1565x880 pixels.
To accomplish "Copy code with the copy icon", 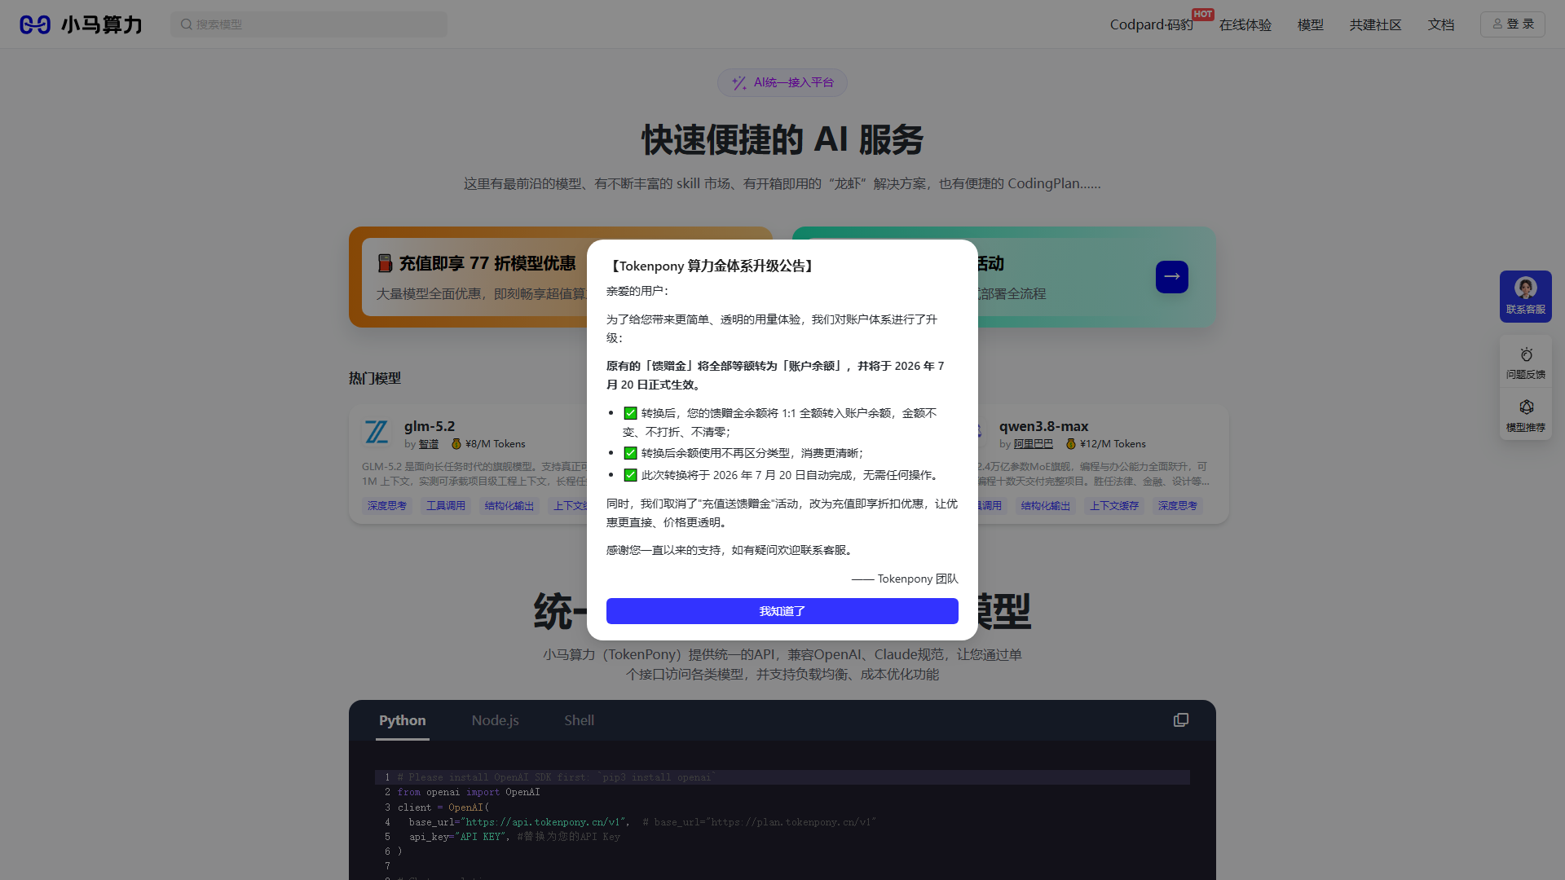I will tap(1180, 720).
